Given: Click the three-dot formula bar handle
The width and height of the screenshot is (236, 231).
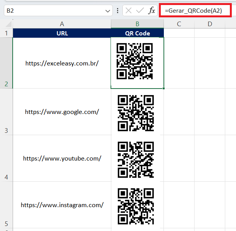Looking at the screenshot, I should click(117, 11).
